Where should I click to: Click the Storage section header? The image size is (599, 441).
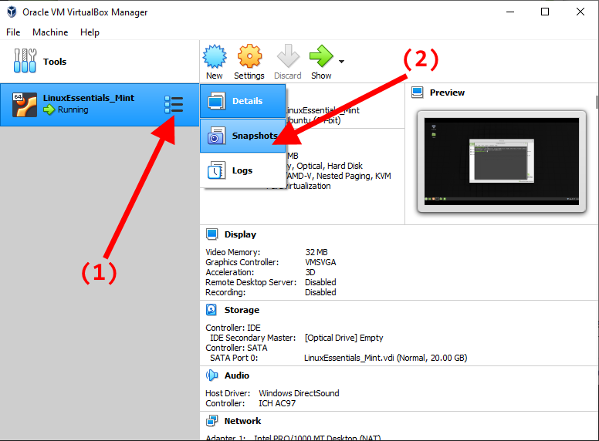(242, 310)
